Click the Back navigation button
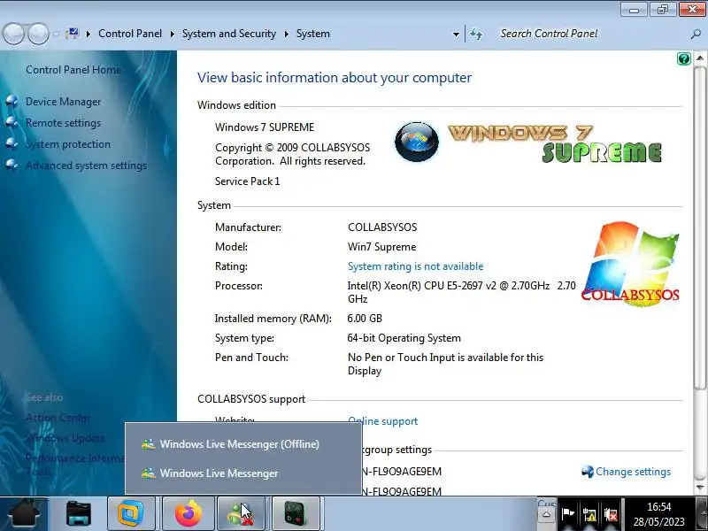This screenshot has height=531, width=708. pyautogui.click(x=13, y=34)
